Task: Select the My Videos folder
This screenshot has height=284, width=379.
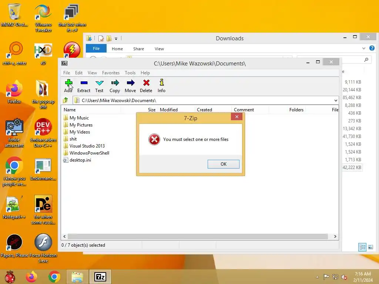Action: (77, 132)
